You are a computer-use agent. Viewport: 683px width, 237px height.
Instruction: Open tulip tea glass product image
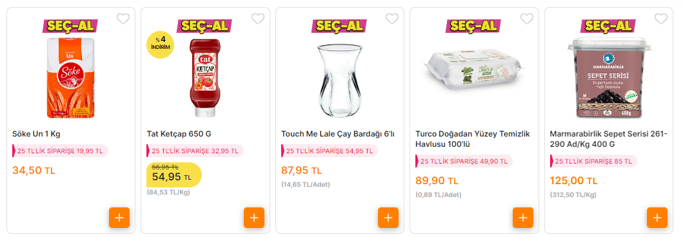(339, 81)
